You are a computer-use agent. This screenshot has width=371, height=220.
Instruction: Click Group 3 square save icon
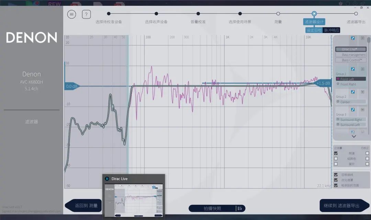[x=362, y=109]
